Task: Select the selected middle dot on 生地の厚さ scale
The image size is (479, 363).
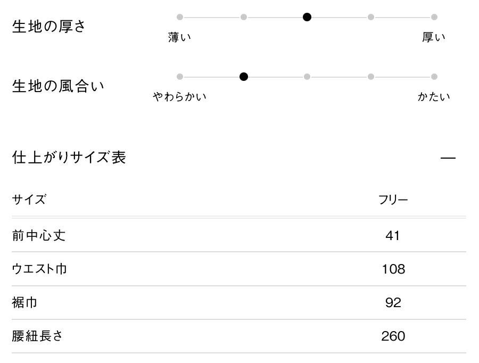Action: (307, 17)
